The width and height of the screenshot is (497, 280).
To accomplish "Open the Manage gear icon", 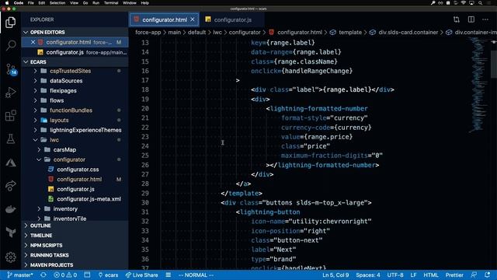I will click(x=10, y=257).
